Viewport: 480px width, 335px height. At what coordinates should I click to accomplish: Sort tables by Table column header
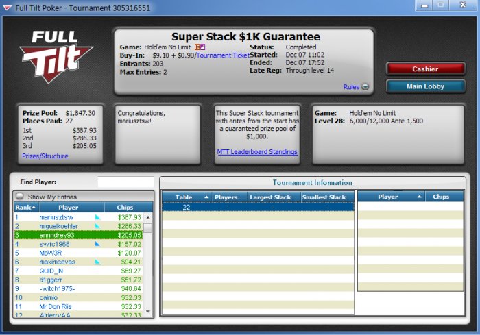click(x=187, y=197)
